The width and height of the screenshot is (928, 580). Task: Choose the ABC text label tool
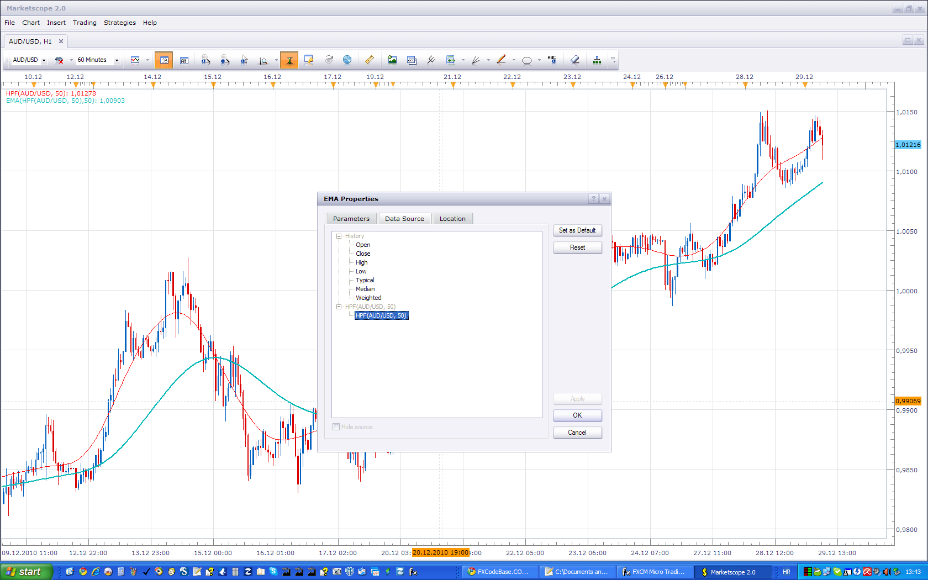click(552, 60)
